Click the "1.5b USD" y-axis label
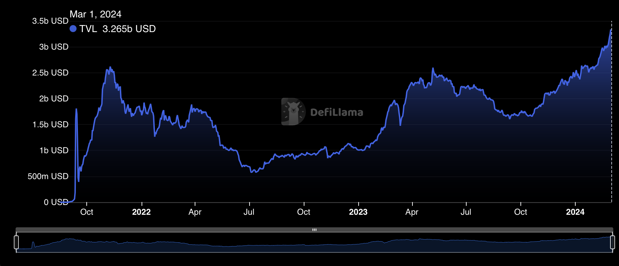The image size is (619, 266). pyautogui.click(x=50, y=124)
